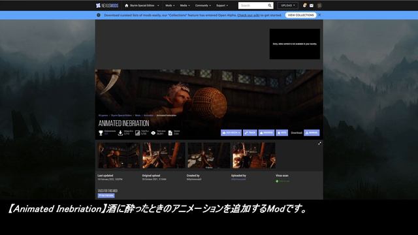Click the Track button

tap(249, 133)
